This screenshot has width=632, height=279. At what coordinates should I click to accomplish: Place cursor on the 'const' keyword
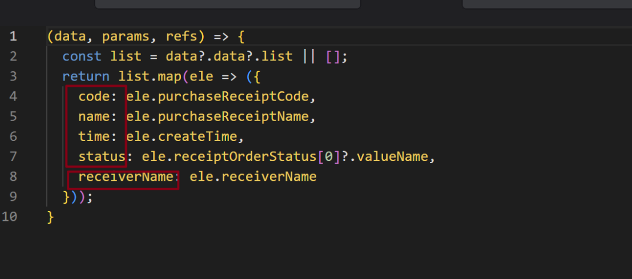tap(82, 56)
